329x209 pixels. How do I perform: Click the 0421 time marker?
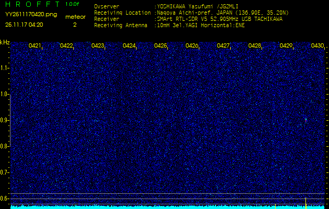tap(35, 46)
